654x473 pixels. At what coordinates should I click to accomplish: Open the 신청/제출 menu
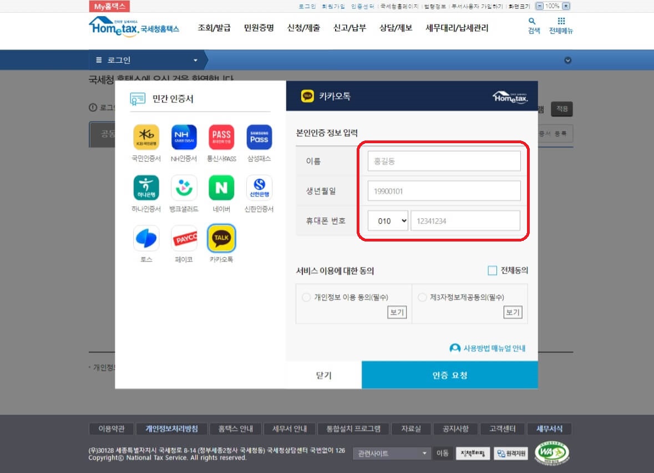303,28
